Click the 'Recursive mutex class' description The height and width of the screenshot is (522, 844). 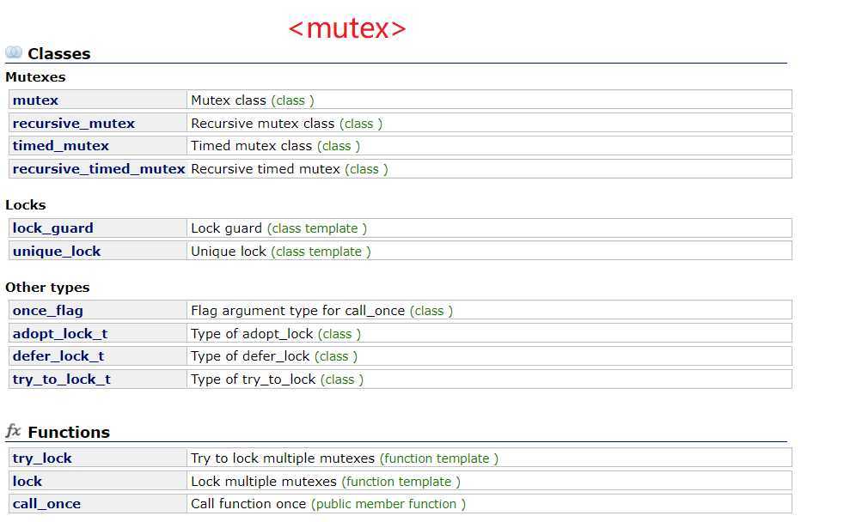[x=262, y=124]
